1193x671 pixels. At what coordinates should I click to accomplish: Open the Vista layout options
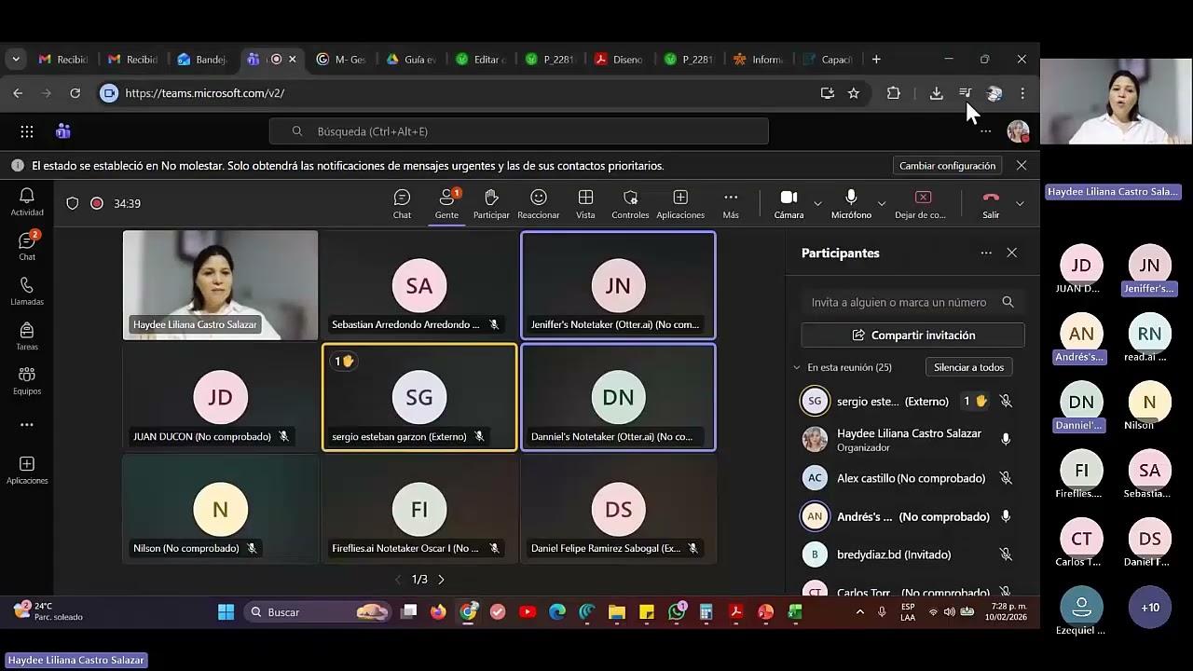[x=585, y=204]
